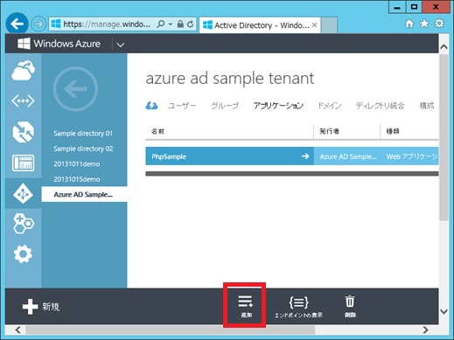Click the horizontal scrollbar thumb
This screenshot has width=454, height=340.
(x=171, y=330)
